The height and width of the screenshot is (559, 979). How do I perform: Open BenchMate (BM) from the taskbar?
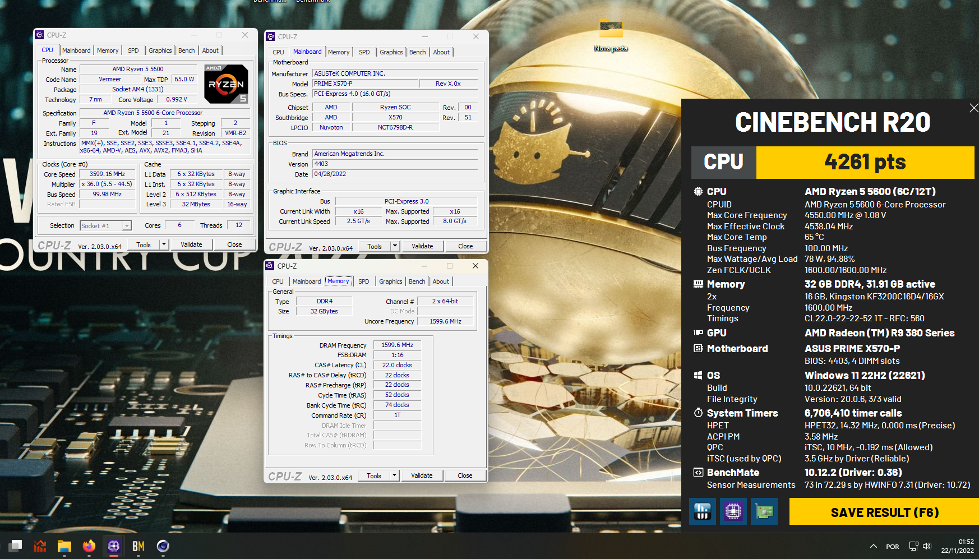pos(138,546)
